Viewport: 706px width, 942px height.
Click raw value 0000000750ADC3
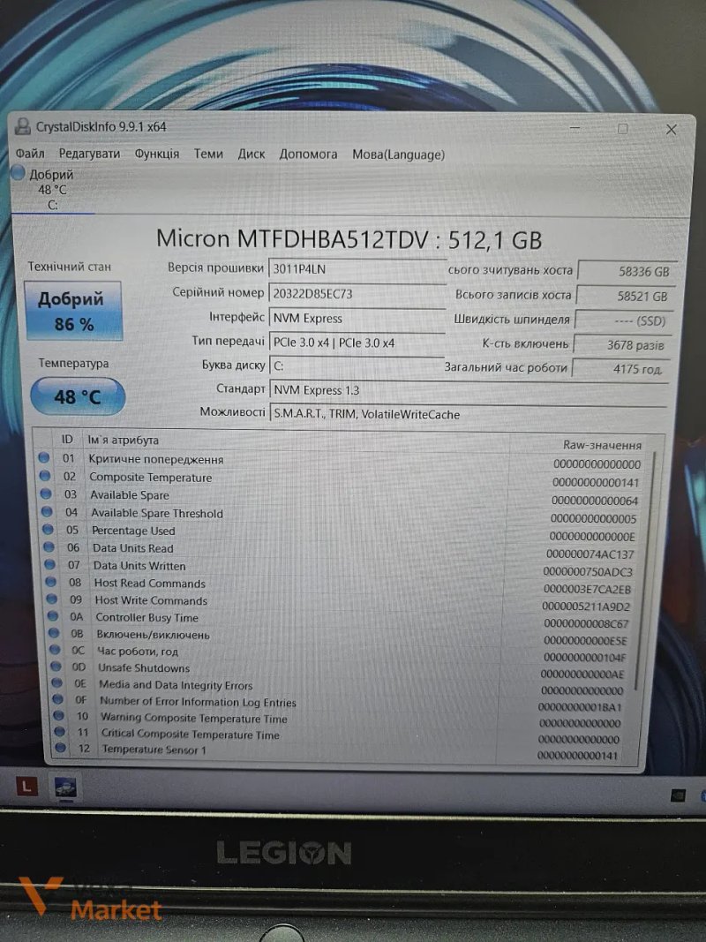pos(588,572)
